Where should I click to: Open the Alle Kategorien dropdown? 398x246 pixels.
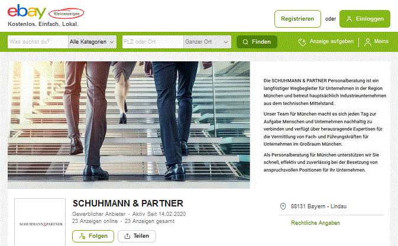92,42
